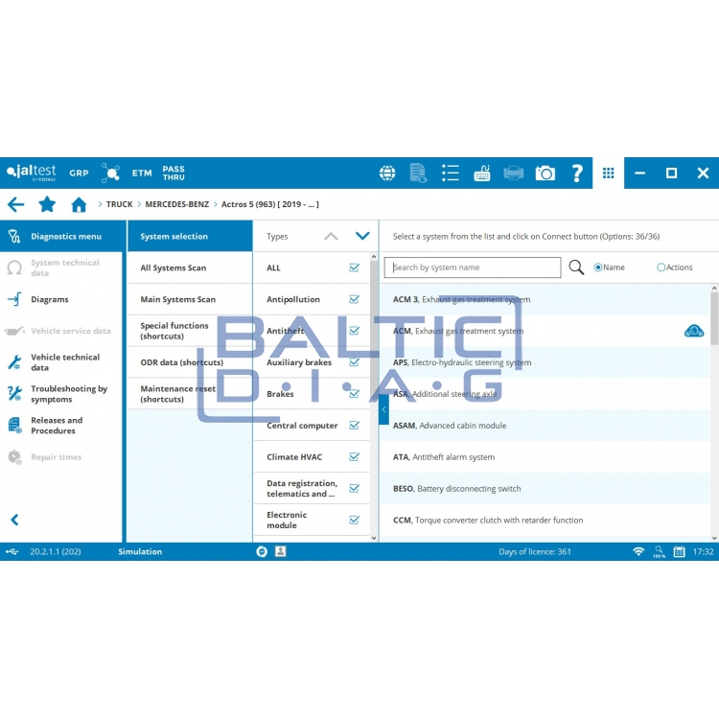The height and width of the screenshot is (719, 719).
Task: Open Special functions (shortcuts)
Action: coord(190,331)
